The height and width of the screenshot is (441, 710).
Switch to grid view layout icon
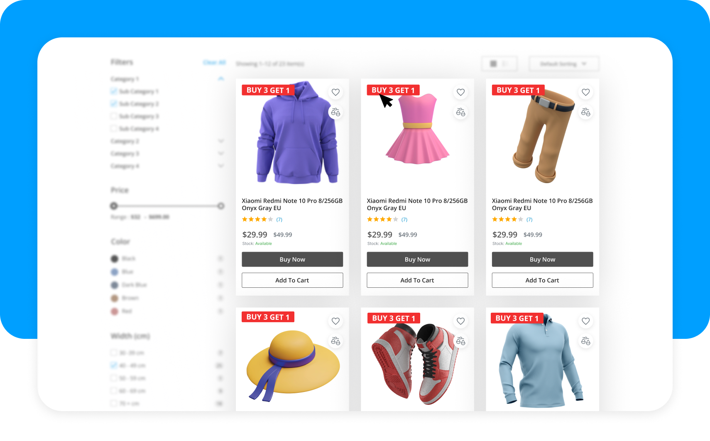493,64
